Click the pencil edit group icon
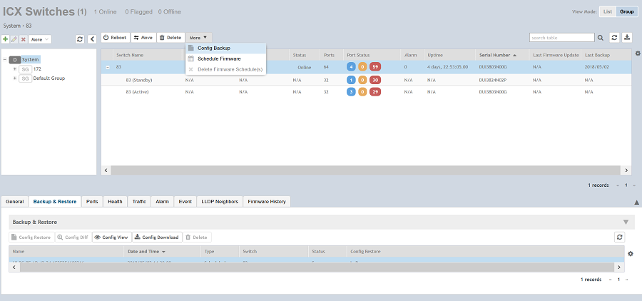The width and height of the screenshot is (642, 301). pos(14,39)
